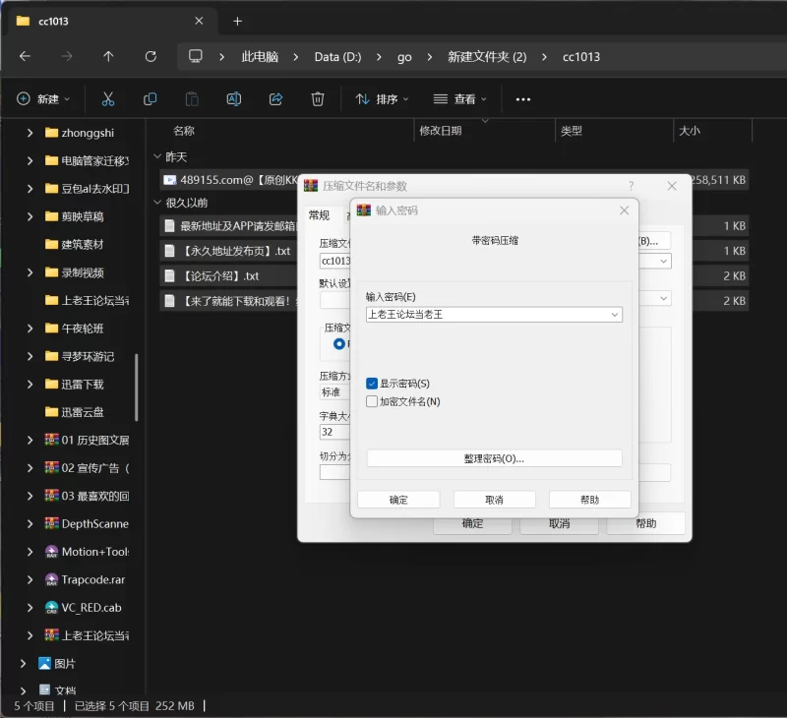Open the three-dots more options menu
Viewport: 787px width, 718px height.
pyautogui.click(x=523, y=99)
